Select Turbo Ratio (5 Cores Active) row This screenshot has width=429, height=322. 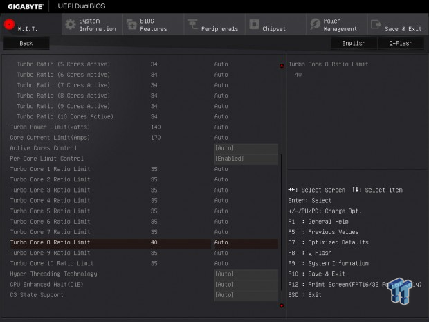click(144, 64)
